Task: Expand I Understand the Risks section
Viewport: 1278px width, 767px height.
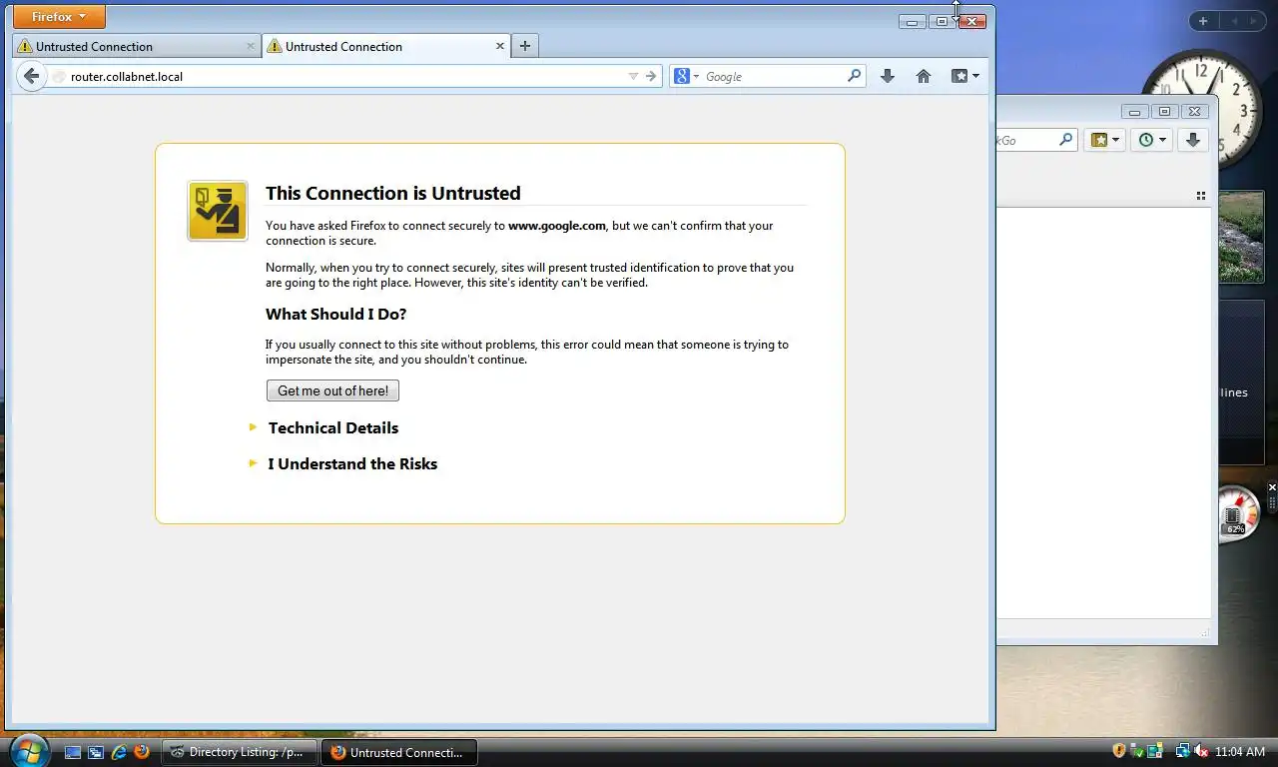Action: point(351,463)
